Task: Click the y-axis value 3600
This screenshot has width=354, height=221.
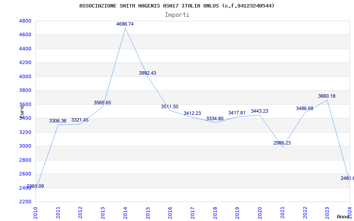Action: (x=24, y=104)
